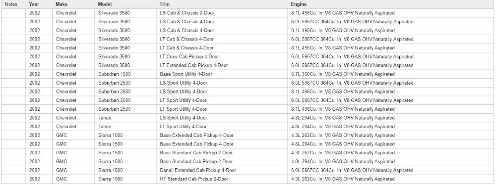Click the Engine column header

pos(299,4)
